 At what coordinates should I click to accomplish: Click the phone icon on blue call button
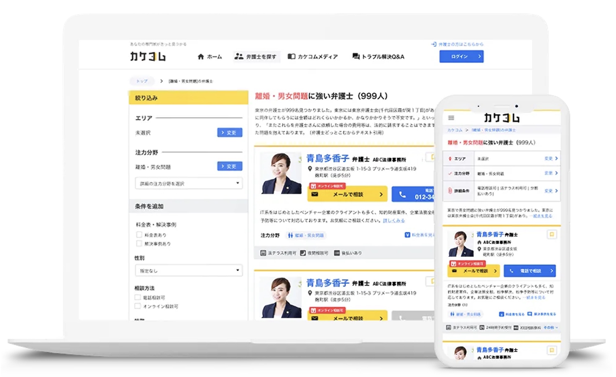point(402,195)
